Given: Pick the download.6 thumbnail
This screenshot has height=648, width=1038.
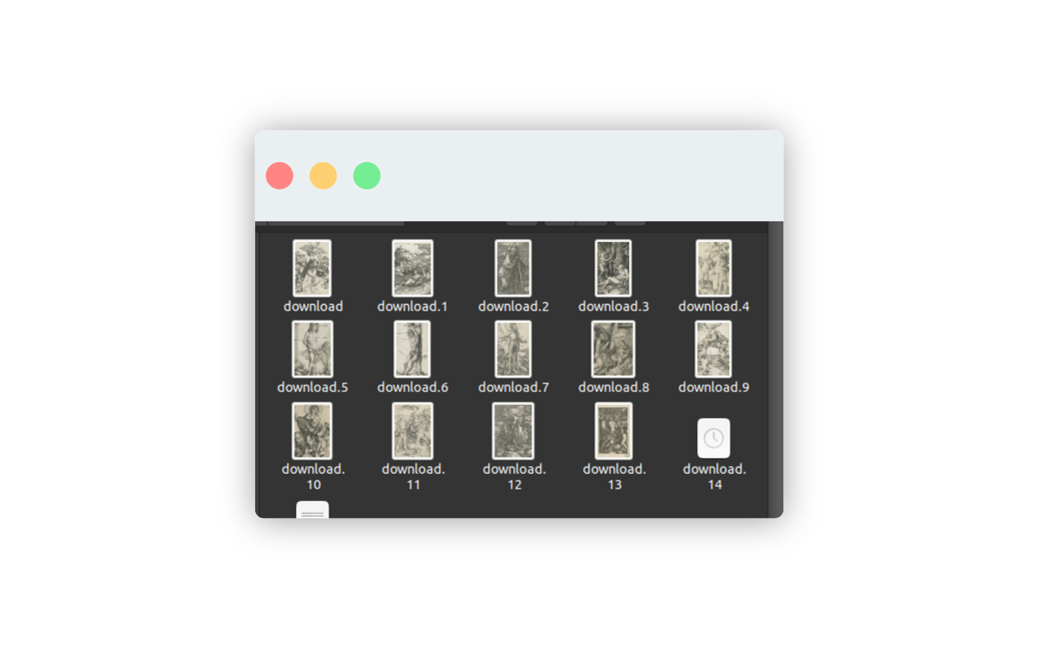Looking at the screenshot, I should point(412,349).
